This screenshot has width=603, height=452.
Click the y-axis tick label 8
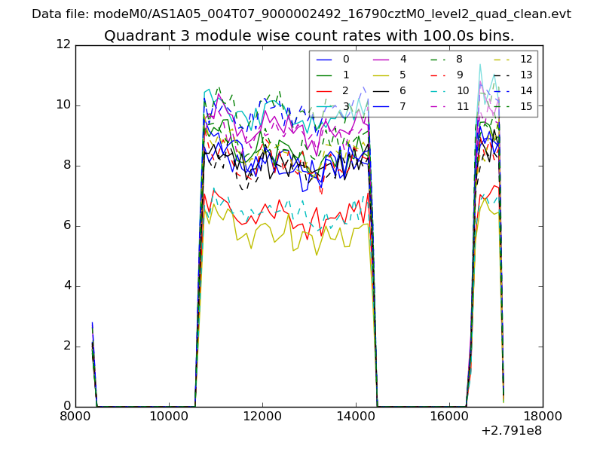[x=66, y=165]
